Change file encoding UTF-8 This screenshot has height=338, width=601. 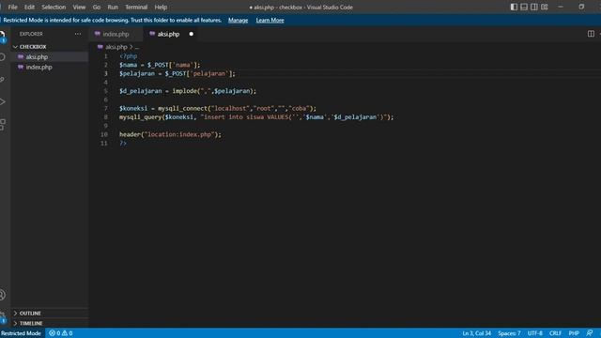point(534,333)
